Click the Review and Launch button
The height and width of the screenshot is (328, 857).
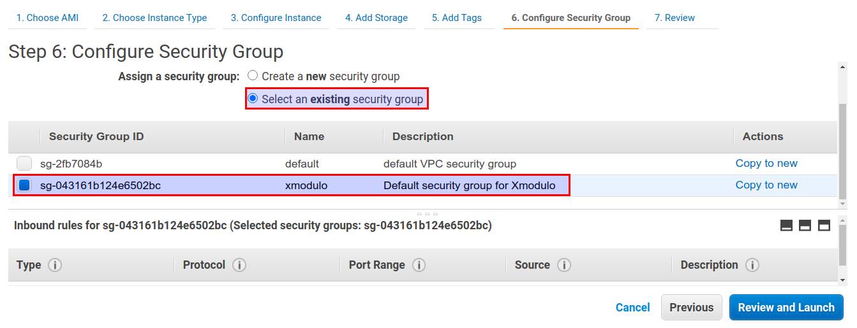(x=786, y=308)
